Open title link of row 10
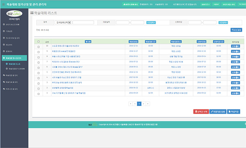The image size is (246, 148). (66, 46)
